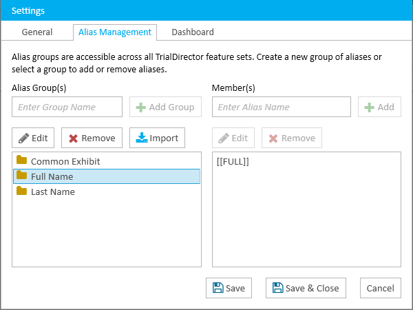Click the floppy disk icon on Save
Viewport: 413px width, 310px height.
pos(218,288)
